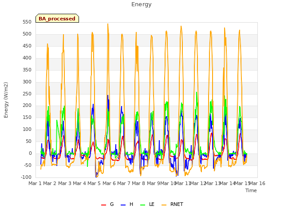This screenshot has height=213, width=284.
Task: Click the Mar 1 x-axis tick label
Action: [35, 183]
